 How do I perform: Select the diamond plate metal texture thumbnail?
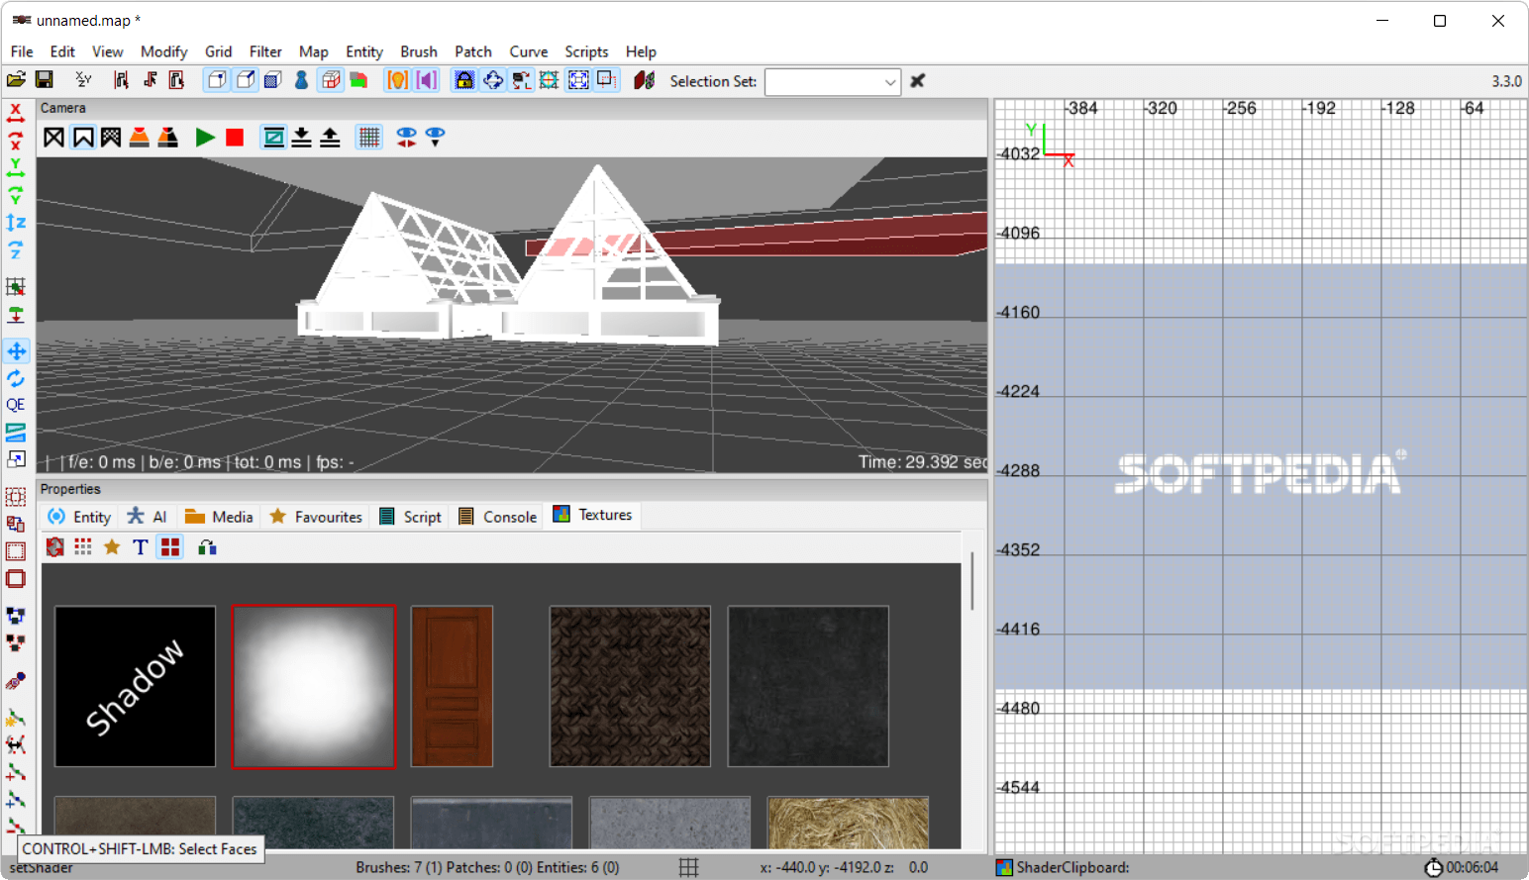(x=630, y=686)
